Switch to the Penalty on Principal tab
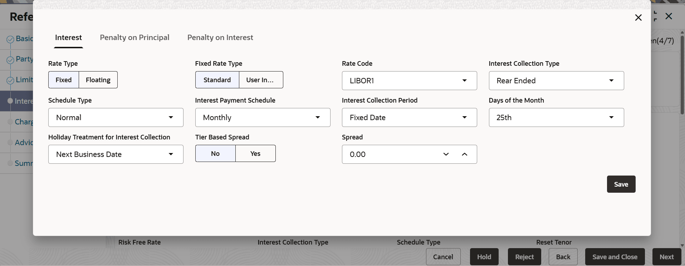 pyautogui.click(x=134, y=38)
